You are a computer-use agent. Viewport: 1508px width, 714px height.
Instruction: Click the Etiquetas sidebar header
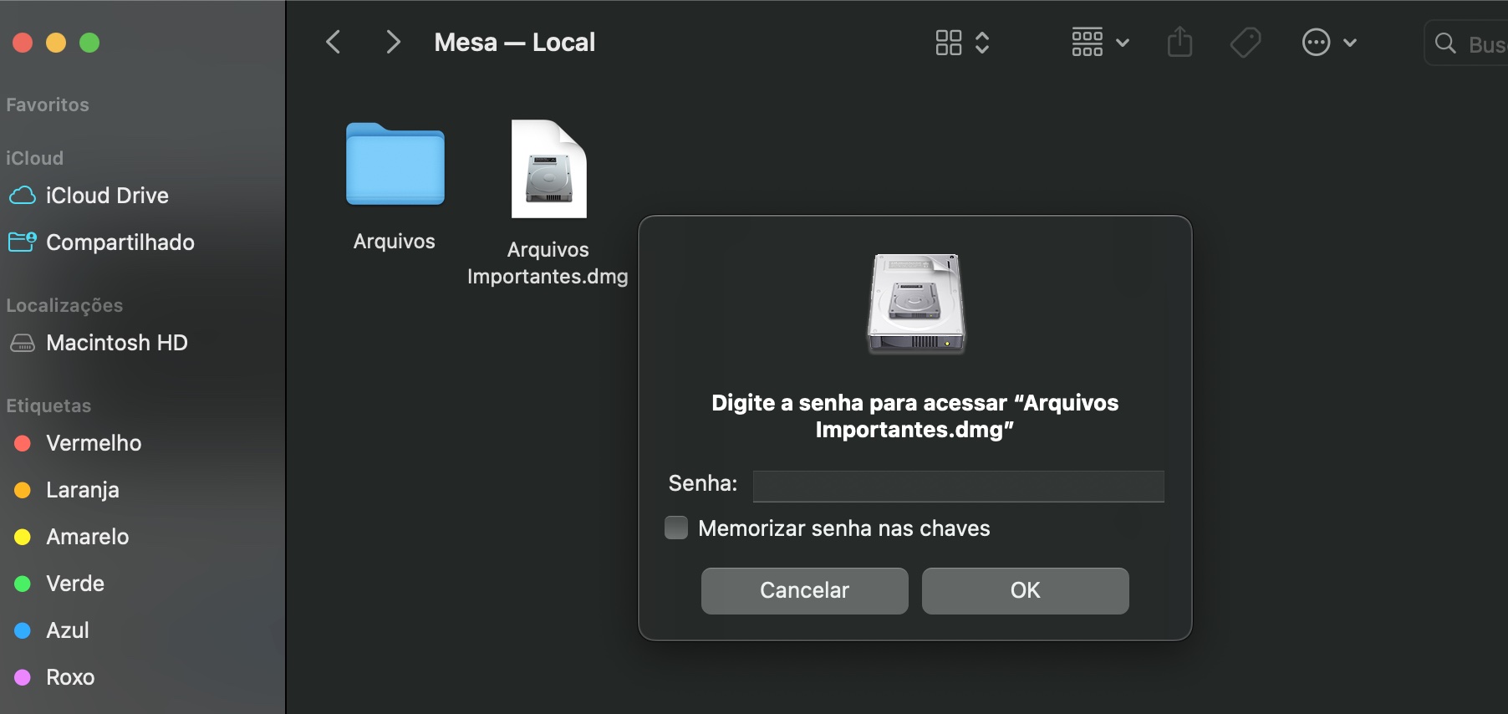48,405
